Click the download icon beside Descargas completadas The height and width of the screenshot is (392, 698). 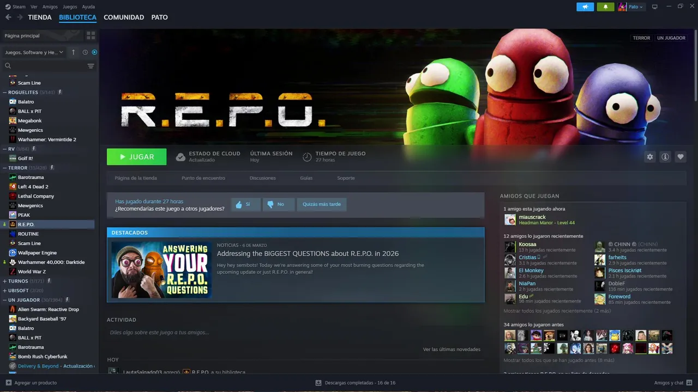click(318, 383)
